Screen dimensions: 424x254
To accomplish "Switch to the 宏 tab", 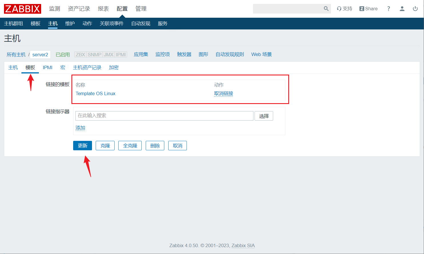I will pyautogui.click(x=63, y=67).
